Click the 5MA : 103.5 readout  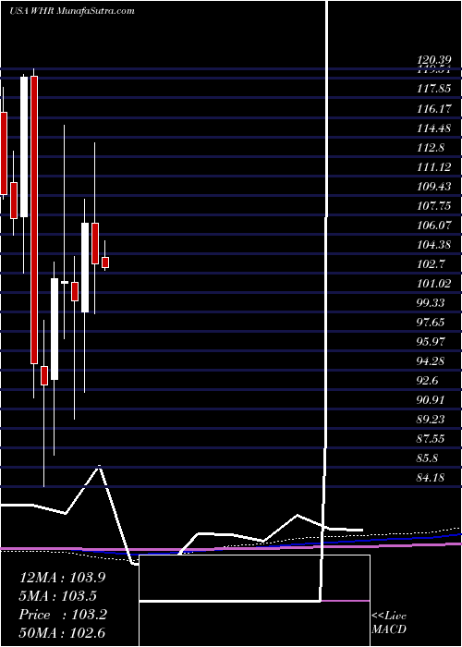coord(58,596)
